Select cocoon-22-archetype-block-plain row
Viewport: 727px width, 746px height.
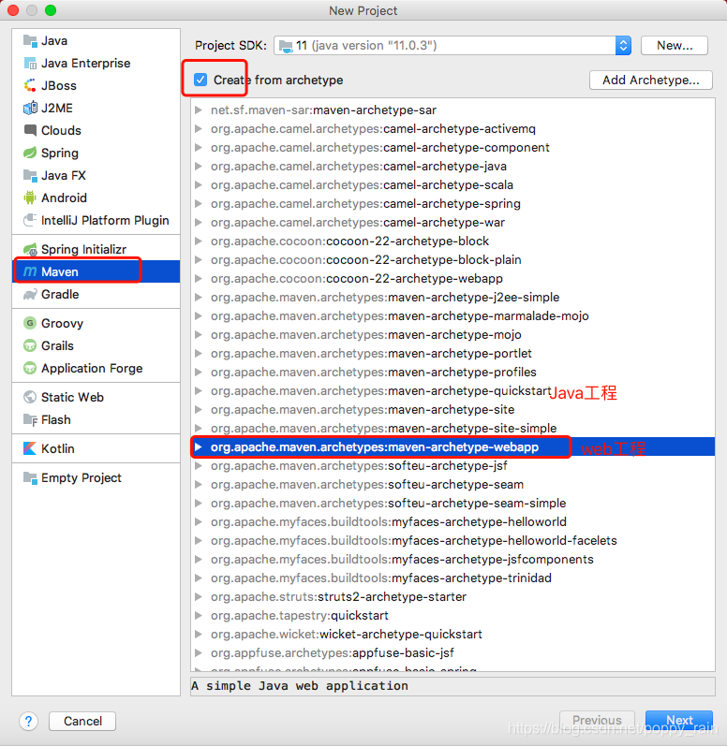pos(453,260)
